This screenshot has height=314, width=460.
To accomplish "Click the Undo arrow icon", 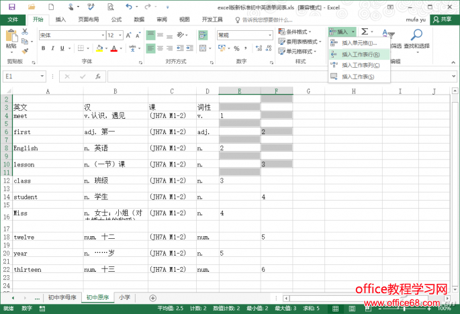I will pos(129,7).
